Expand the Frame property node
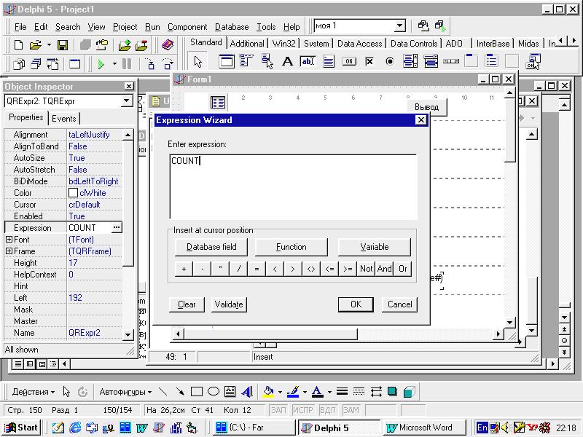This screenshot has width=583, height=437. [9, 251]
